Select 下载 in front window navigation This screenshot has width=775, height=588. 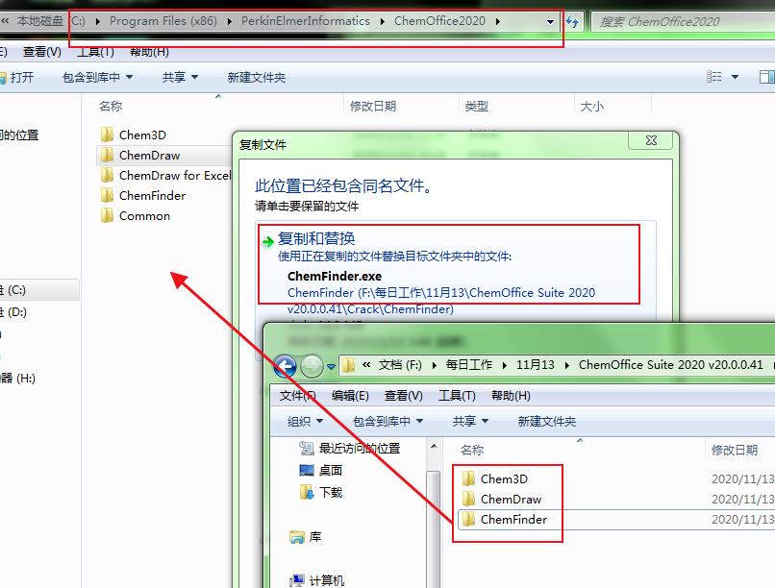[x=321, y=492]
